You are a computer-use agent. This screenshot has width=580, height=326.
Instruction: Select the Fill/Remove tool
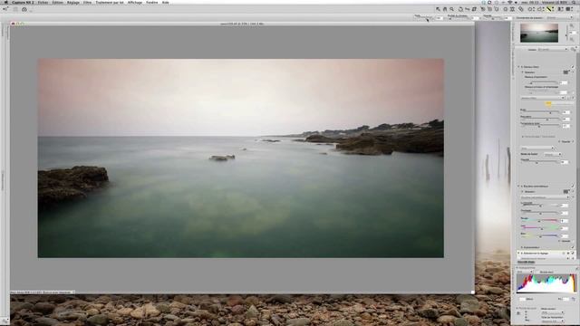(x=569, y=9)
